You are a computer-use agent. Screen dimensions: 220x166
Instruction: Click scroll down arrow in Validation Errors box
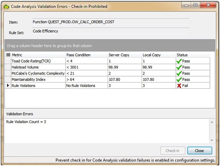(212, 140)
